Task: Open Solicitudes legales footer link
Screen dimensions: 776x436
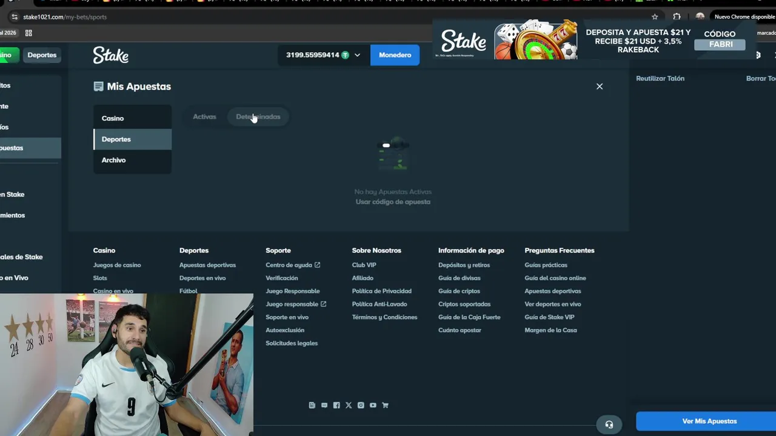Action: click(x=292, y=343)
